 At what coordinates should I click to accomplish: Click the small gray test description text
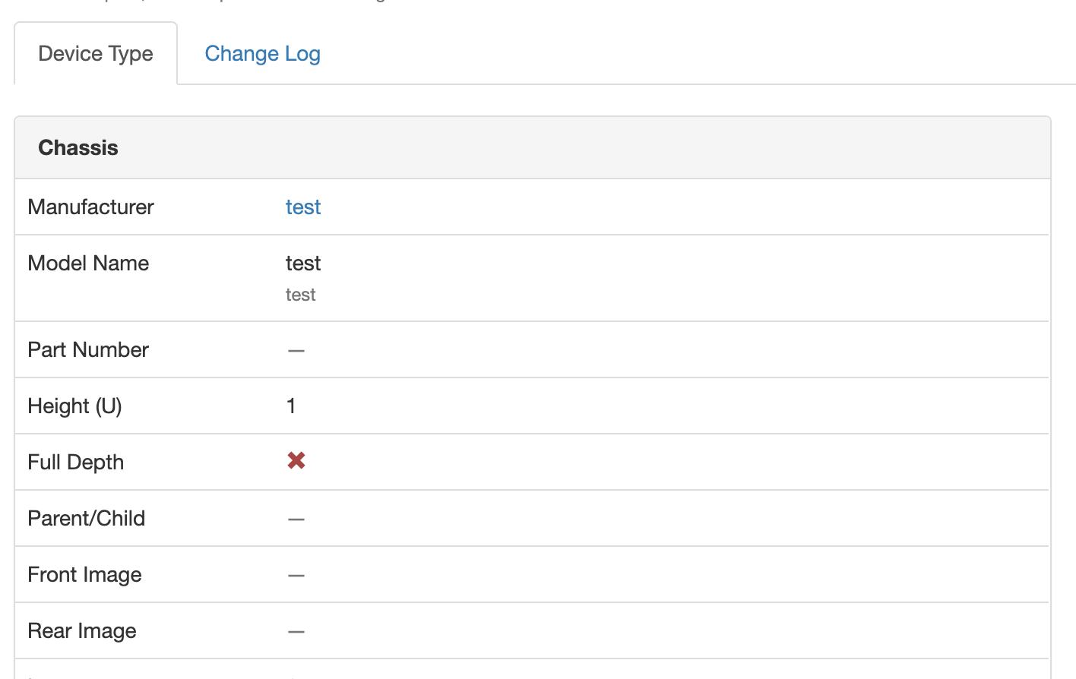(x=300, y=295)
